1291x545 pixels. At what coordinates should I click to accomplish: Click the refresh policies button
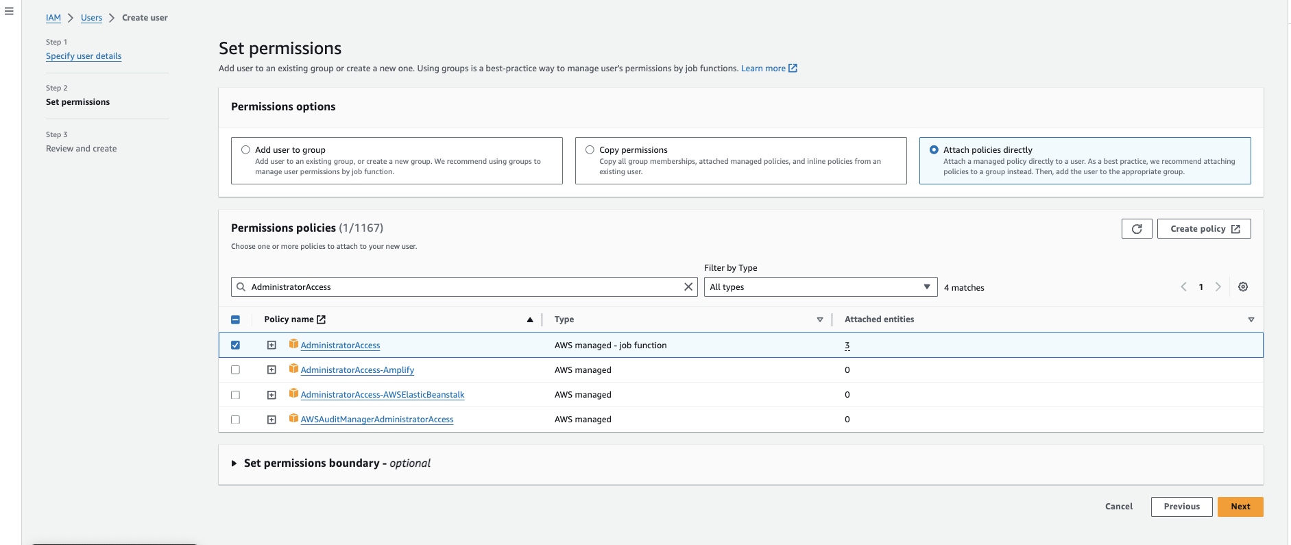pyautogui.click(x=1137, y=229)
